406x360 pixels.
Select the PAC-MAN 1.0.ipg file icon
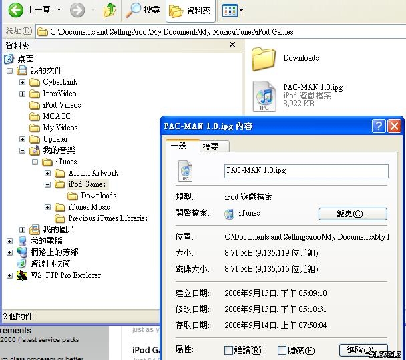click(264, 96)
